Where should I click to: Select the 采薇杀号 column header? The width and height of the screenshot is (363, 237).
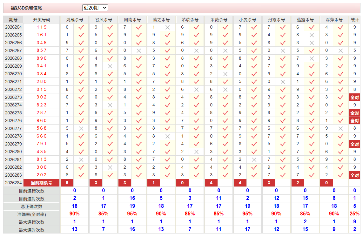tap(219, 20)
